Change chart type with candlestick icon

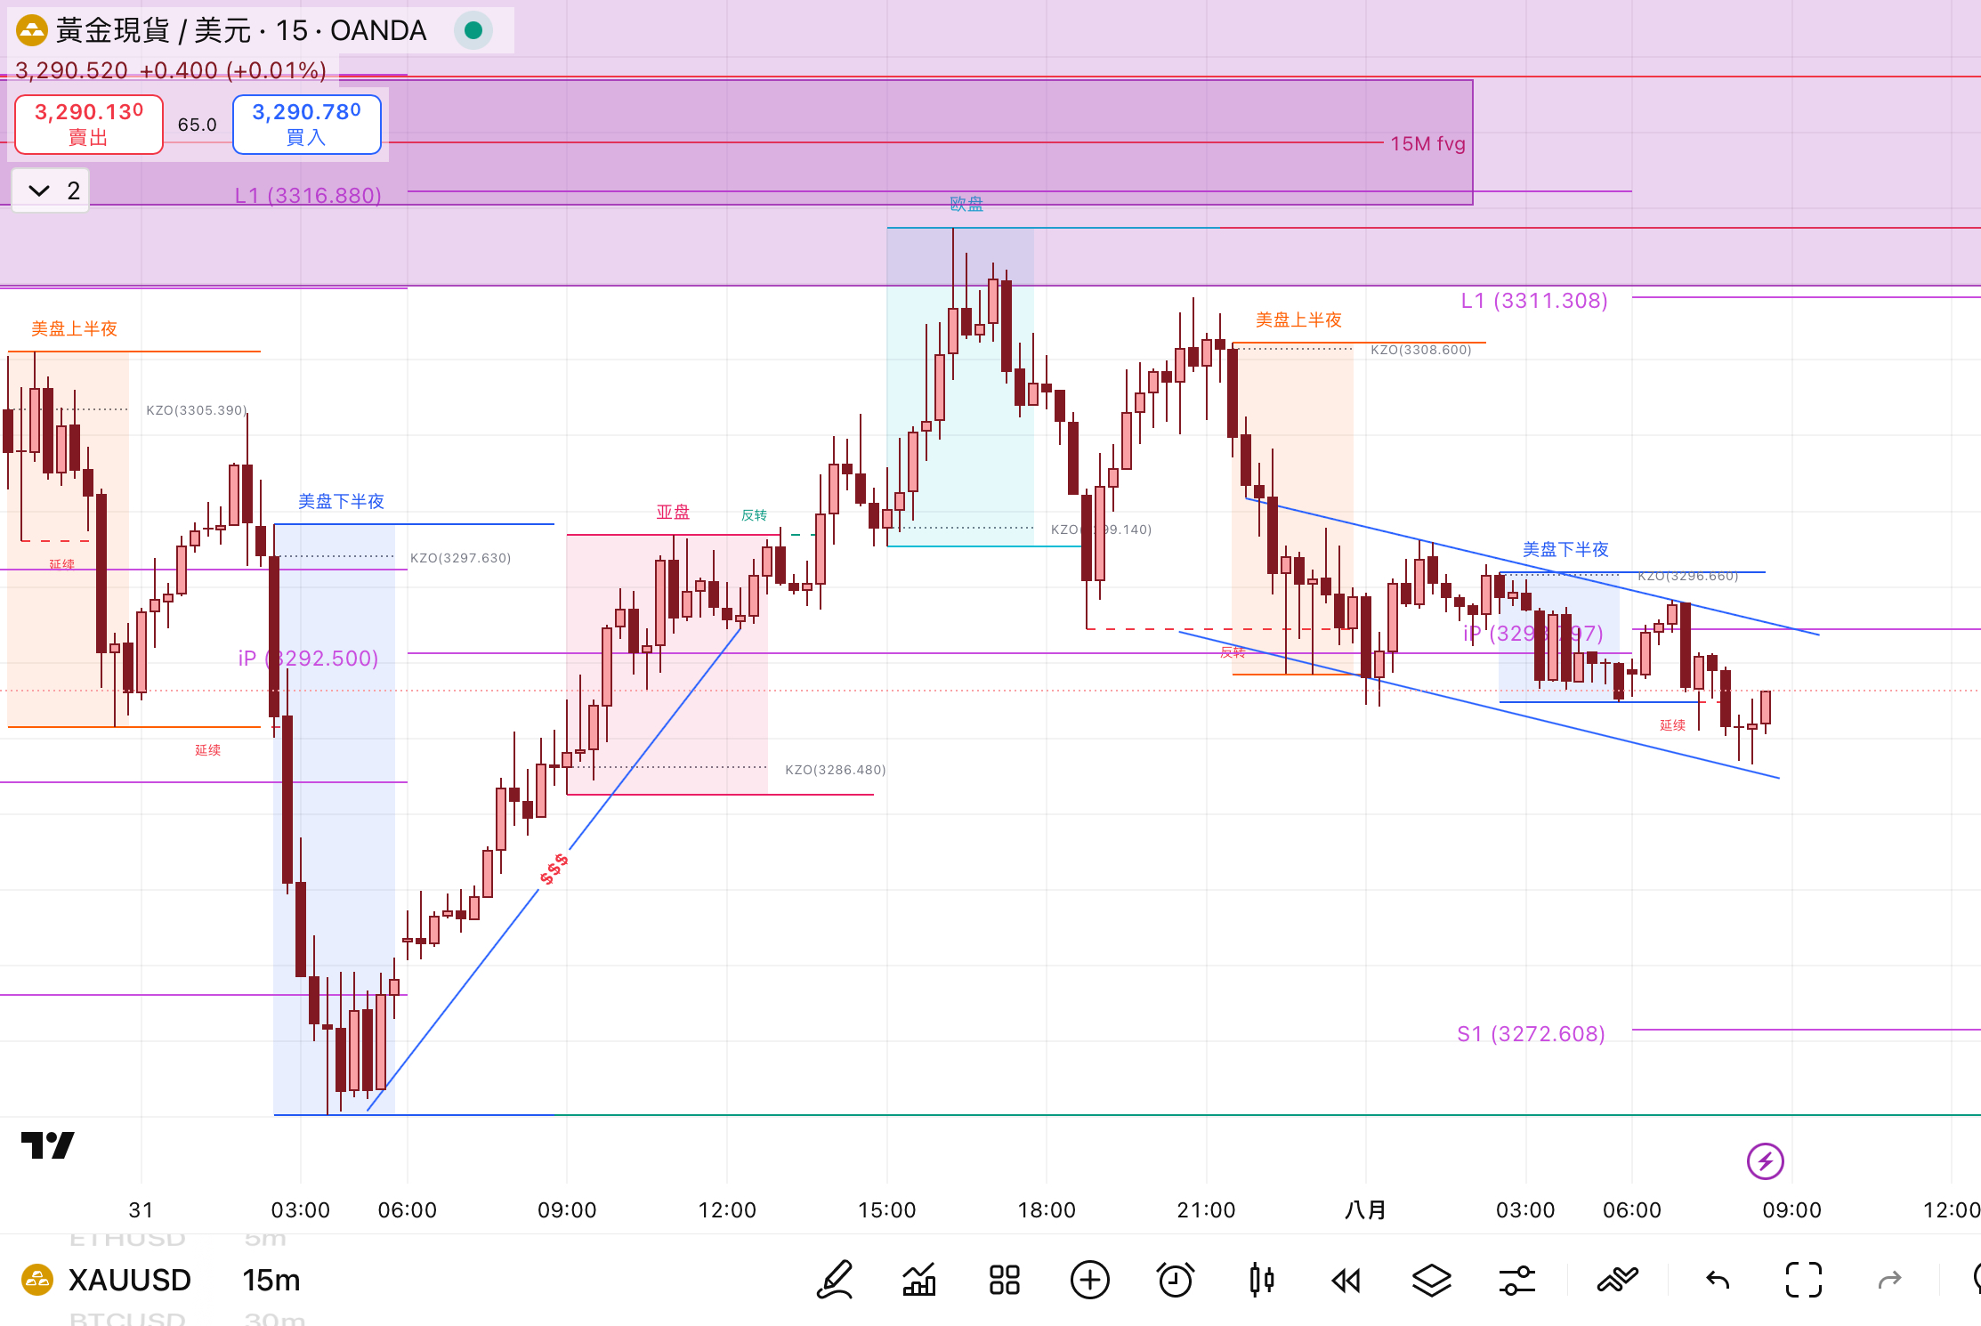point(1261,1281)
